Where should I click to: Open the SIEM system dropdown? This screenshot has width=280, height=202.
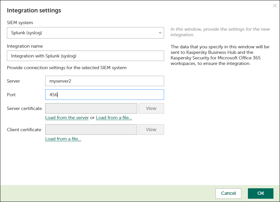[85, 33]
